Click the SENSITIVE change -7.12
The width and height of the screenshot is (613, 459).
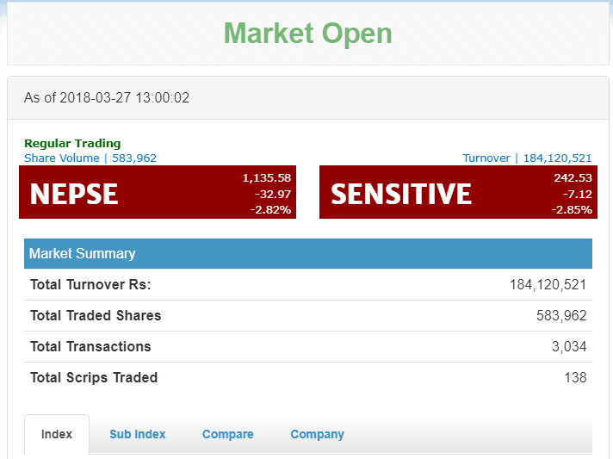[x=578, y=194]
